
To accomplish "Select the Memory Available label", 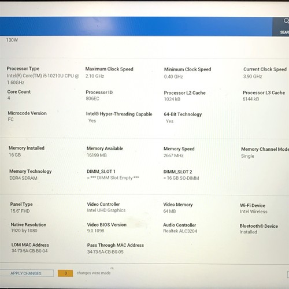I will pos(105,149).
